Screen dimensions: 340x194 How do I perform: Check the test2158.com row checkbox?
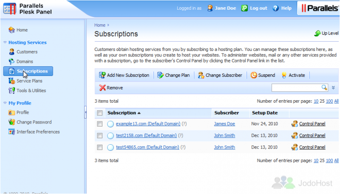pos(100,135)
